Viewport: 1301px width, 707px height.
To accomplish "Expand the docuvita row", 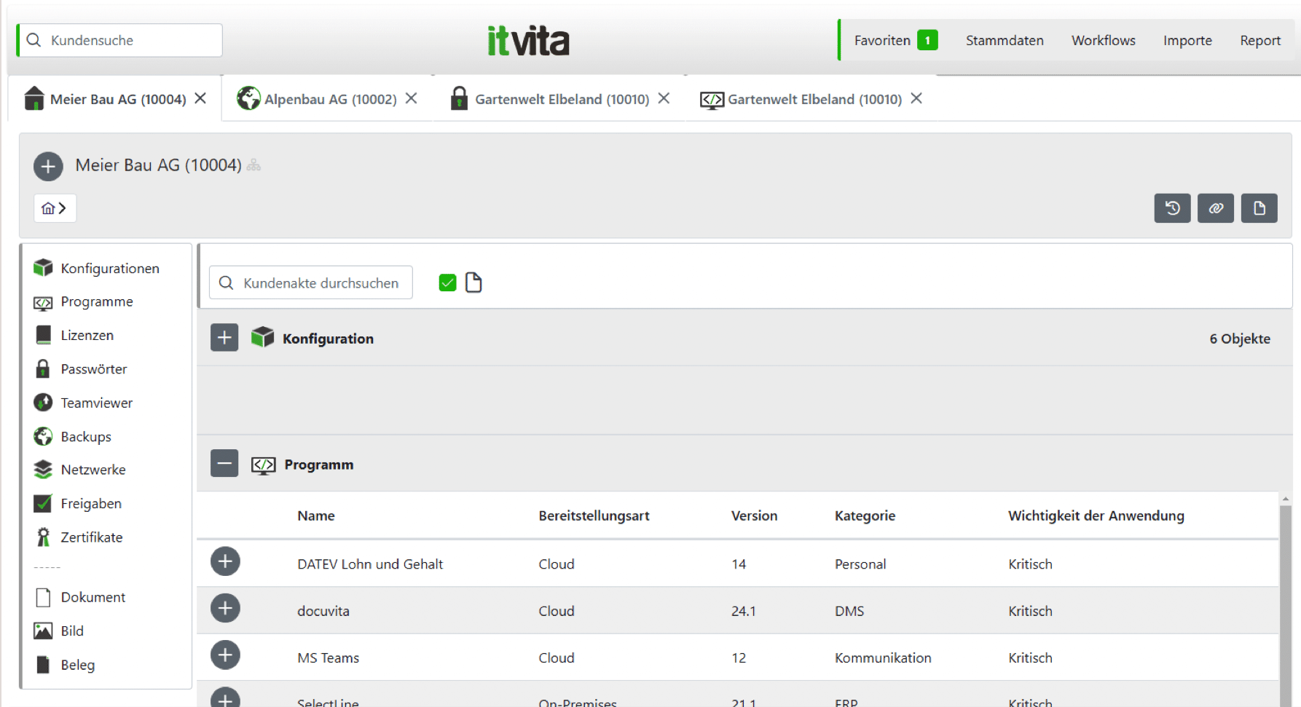I will click(x=225, y=608).
